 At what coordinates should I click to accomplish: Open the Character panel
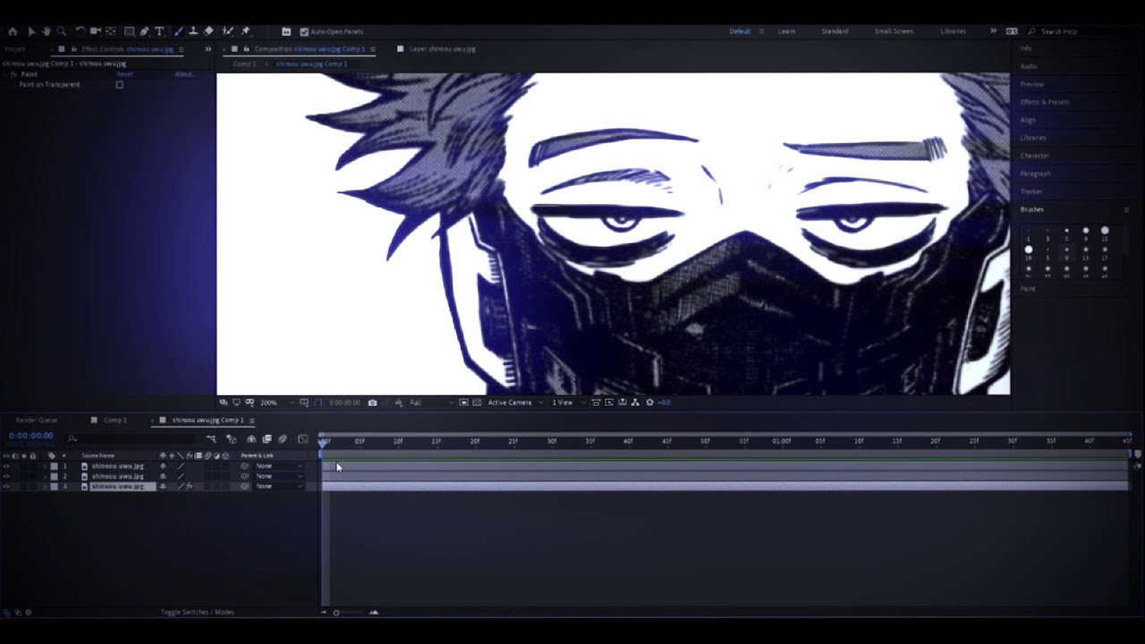[x=1035, y=156]
